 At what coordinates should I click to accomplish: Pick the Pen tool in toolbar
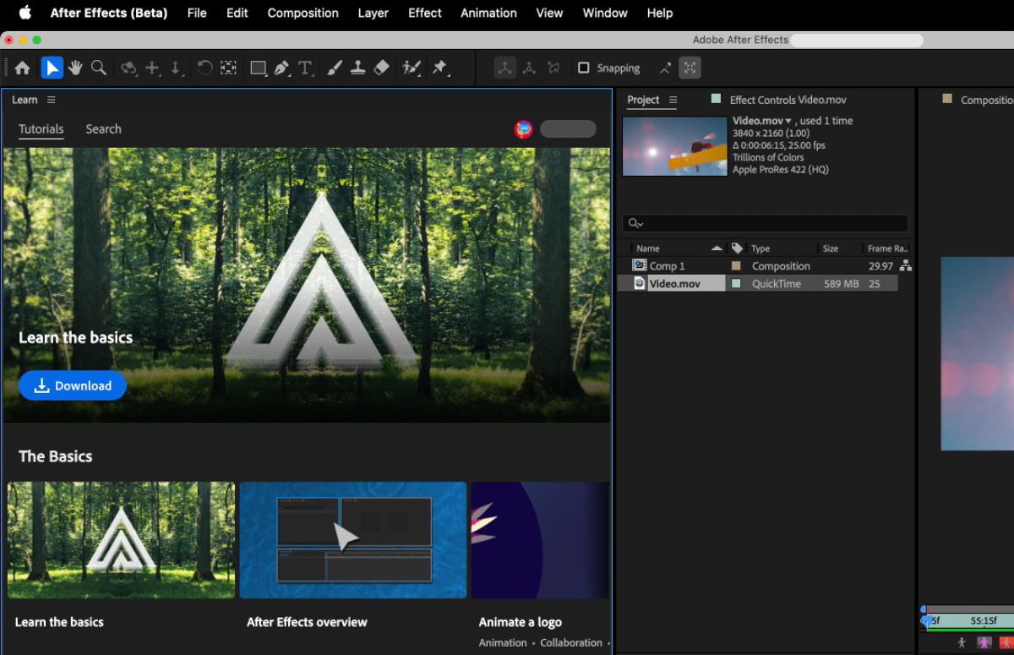pyautogui.click(x=281, y=68)
